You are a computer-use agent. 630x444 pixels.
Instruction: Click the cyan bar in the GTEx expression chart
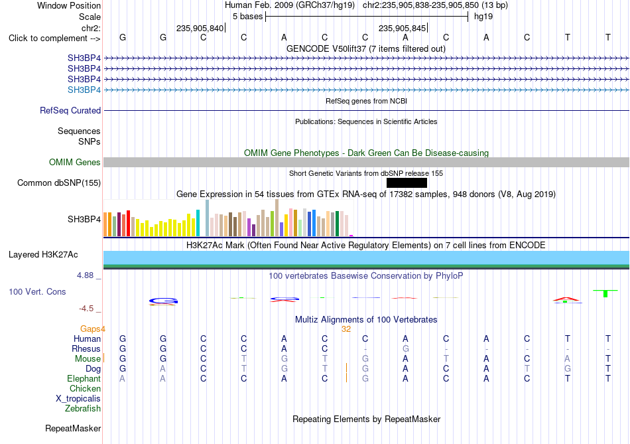[x=198, y=223]
